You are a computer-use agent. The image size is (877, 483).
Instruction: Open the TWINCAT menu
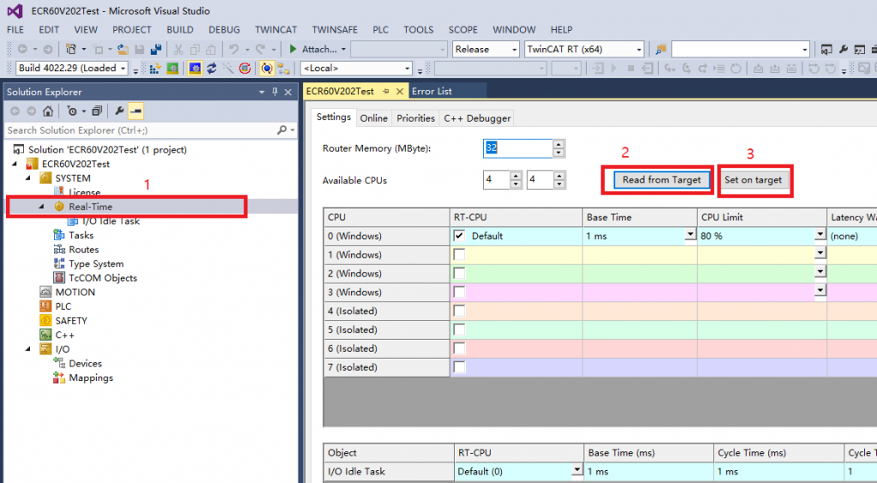[276, 30]
